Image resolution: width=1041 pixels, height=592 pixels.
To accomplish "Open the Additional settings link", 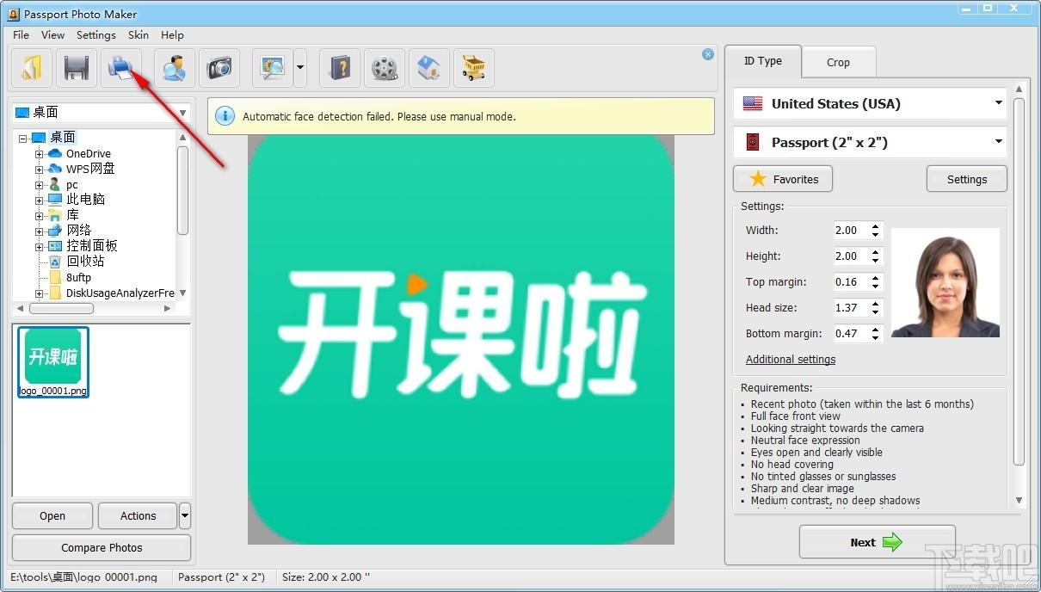I will click(791, 359).
